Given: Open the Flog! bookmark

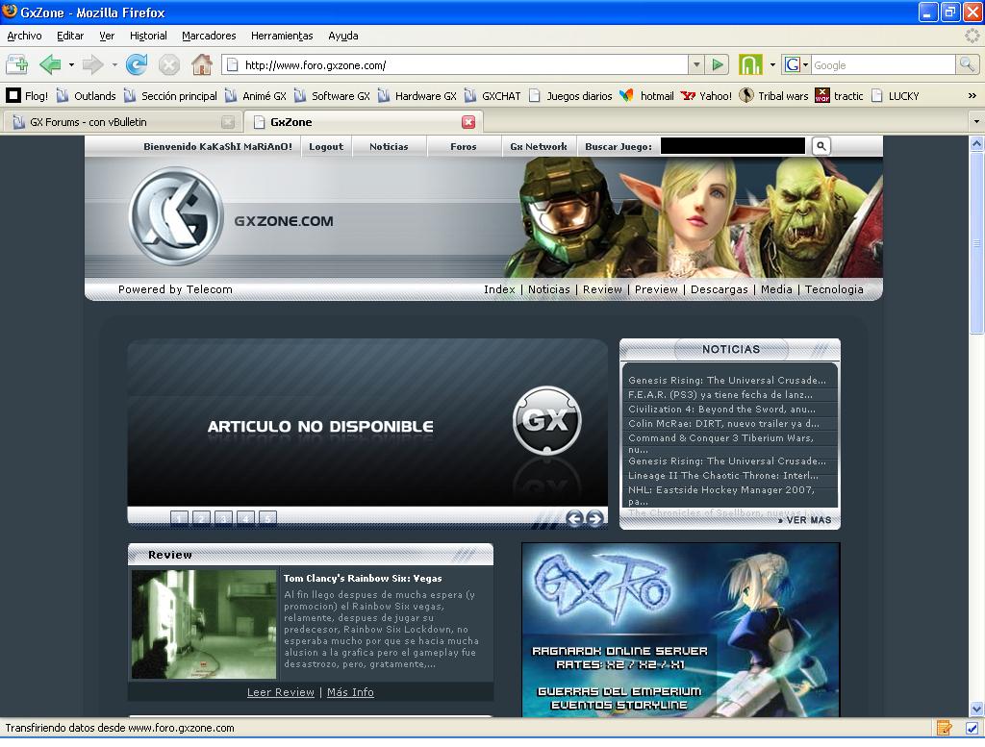Looking at the screenshot, I should (27, 96).
